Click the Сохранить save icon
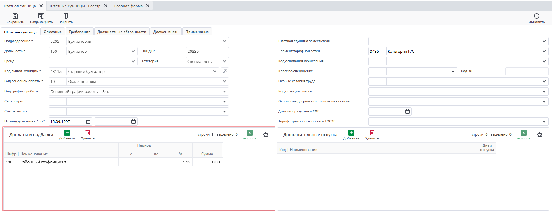Screen dimensions: 552x212 click(15, 16)
